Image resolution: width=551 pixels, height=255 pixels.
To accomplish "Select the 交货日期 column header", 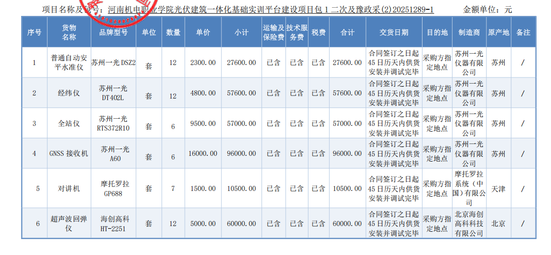I will coord(394,32).
